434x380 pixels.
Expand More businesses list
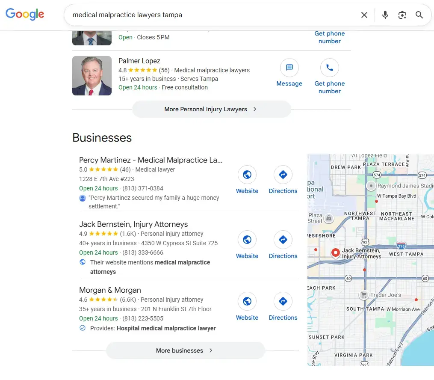pos(185,350)
